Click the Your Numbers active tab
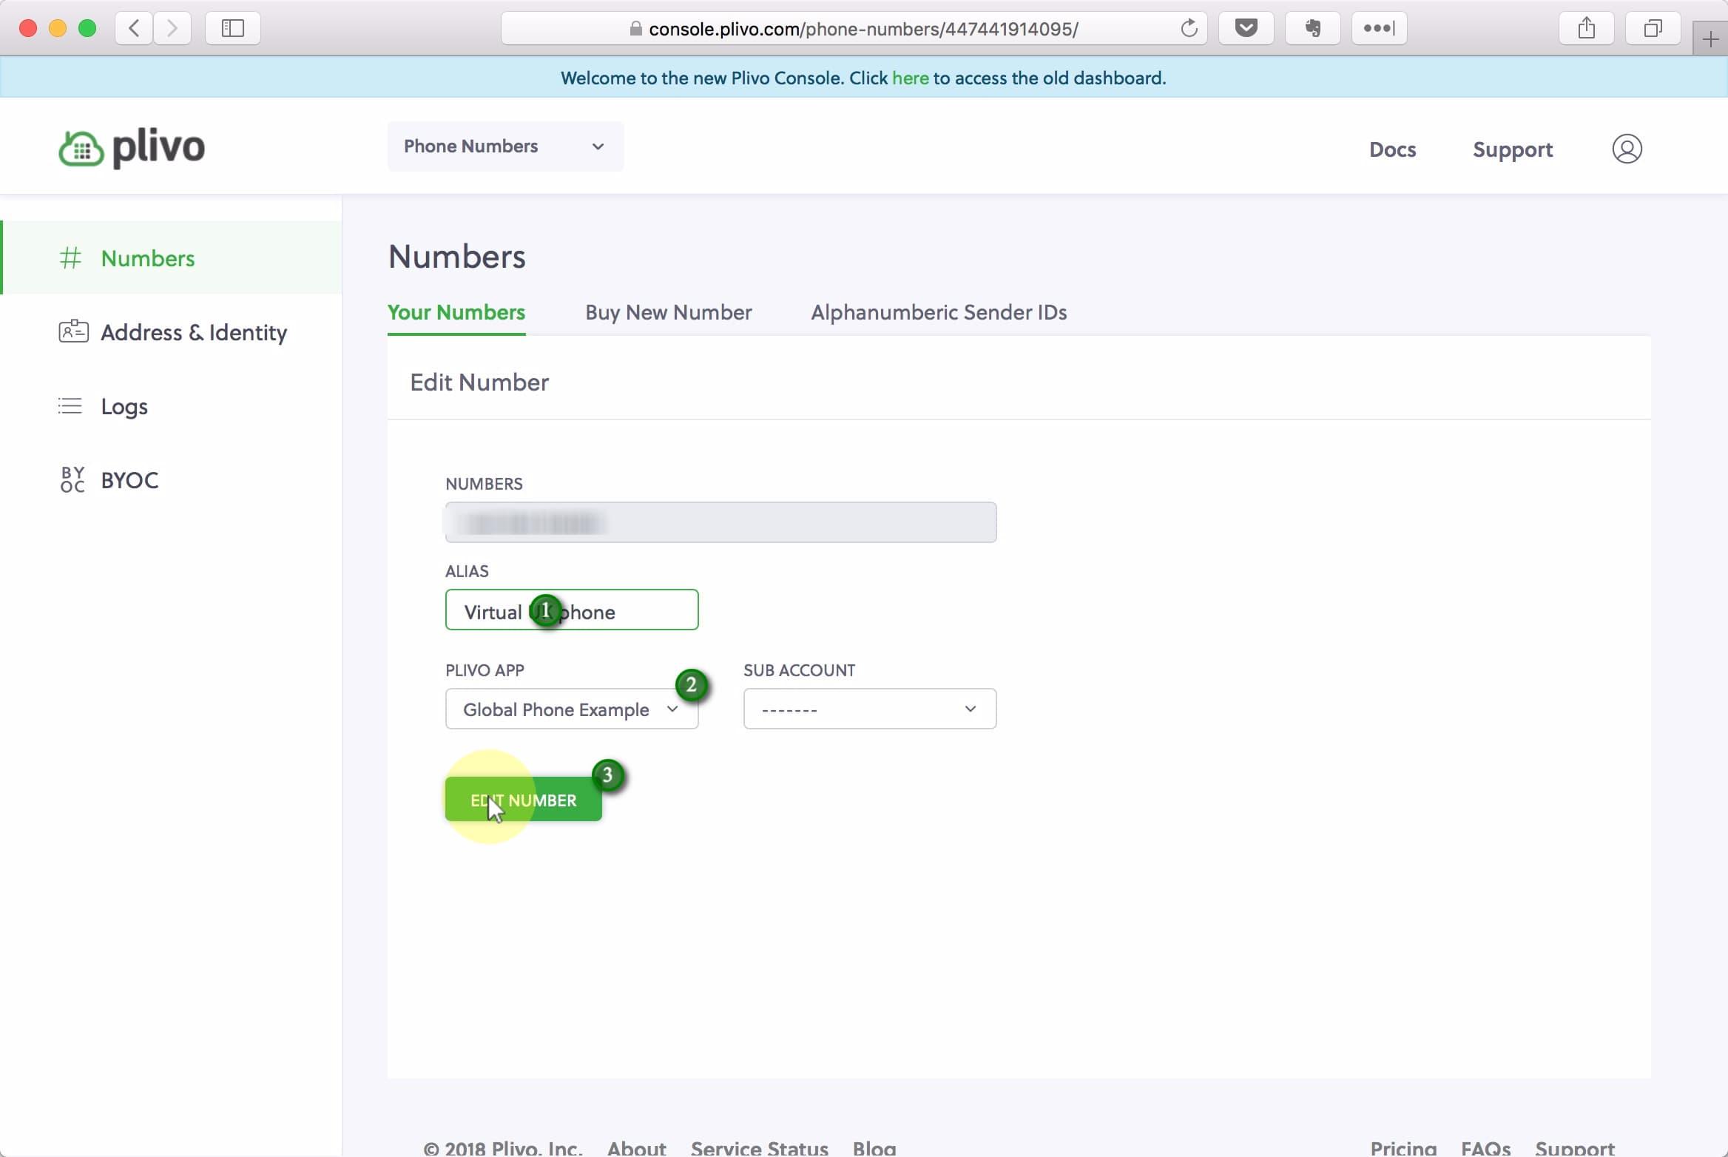Image resolution: width=1728 pixels, height=1157 pixels. coord(457,312)
